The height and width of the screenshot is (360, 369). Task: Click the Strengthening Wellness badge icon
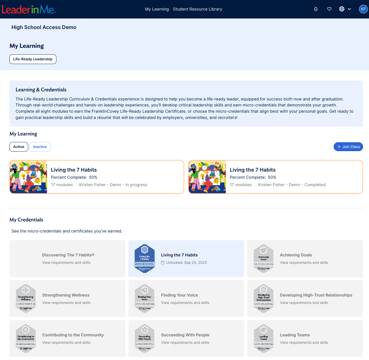tap(26, 299)
